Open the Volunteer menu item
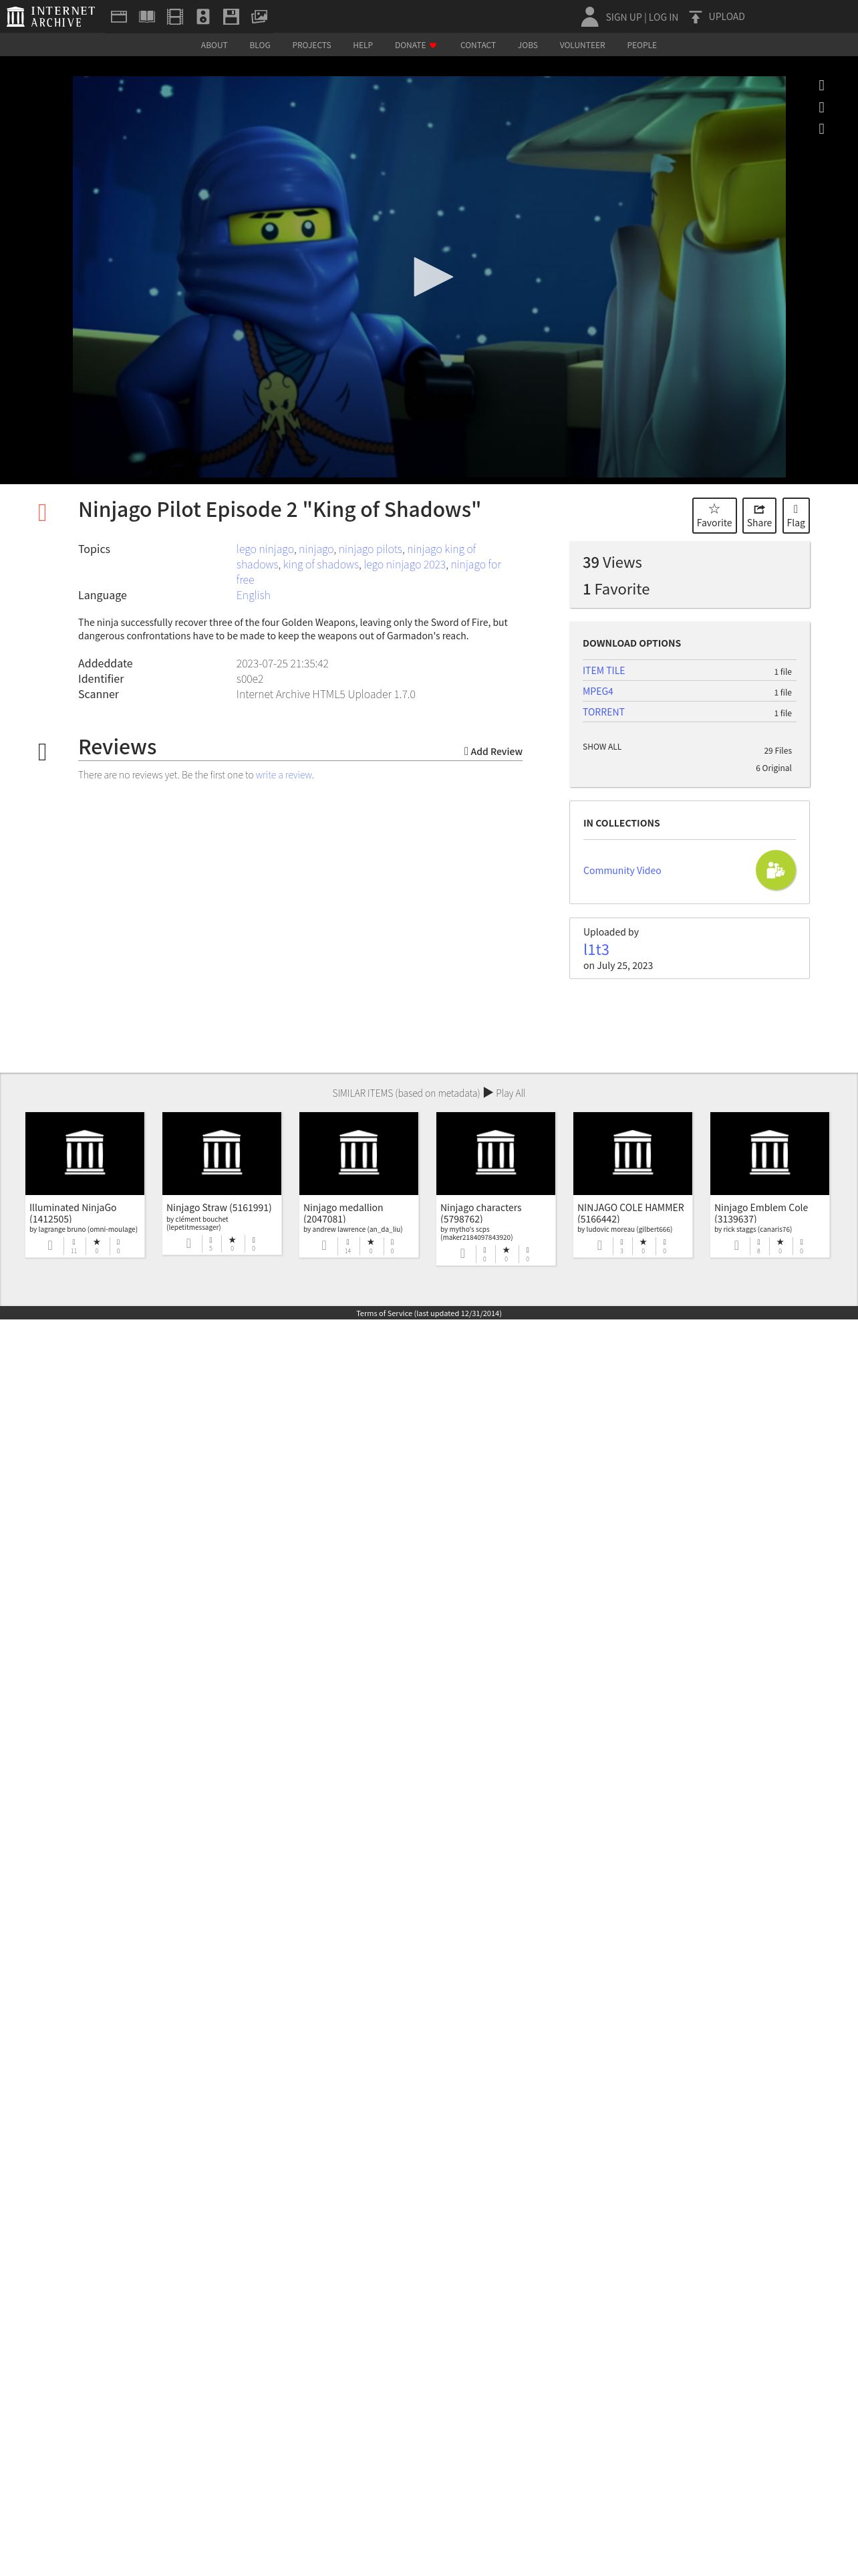 coord(582,45)
